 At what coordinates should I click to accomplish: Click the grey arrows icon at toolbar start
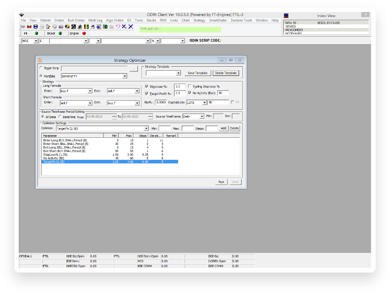click(x=23, y=26)
